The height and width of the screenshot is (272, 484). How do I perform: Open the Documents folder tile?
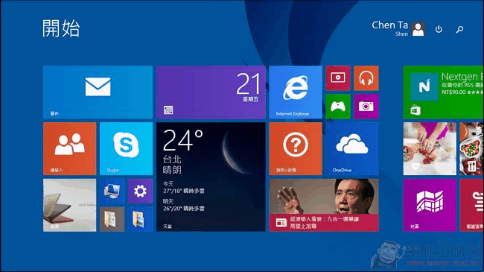[112, 219]
